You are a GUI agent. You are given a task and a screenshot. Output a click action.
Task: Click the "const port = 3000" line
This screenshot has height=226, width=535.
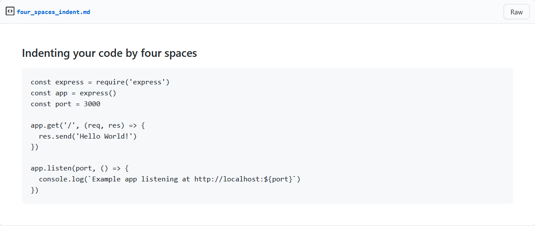point(66,104)
